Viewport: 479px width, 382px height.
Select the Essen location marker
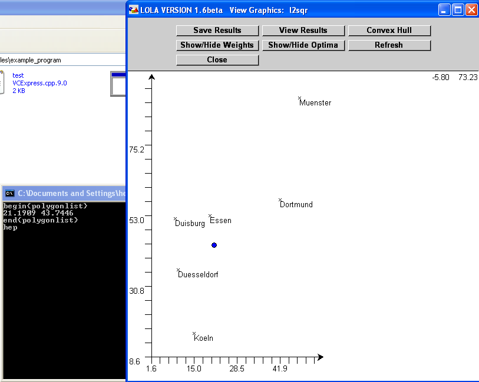(x=210, y=215)
